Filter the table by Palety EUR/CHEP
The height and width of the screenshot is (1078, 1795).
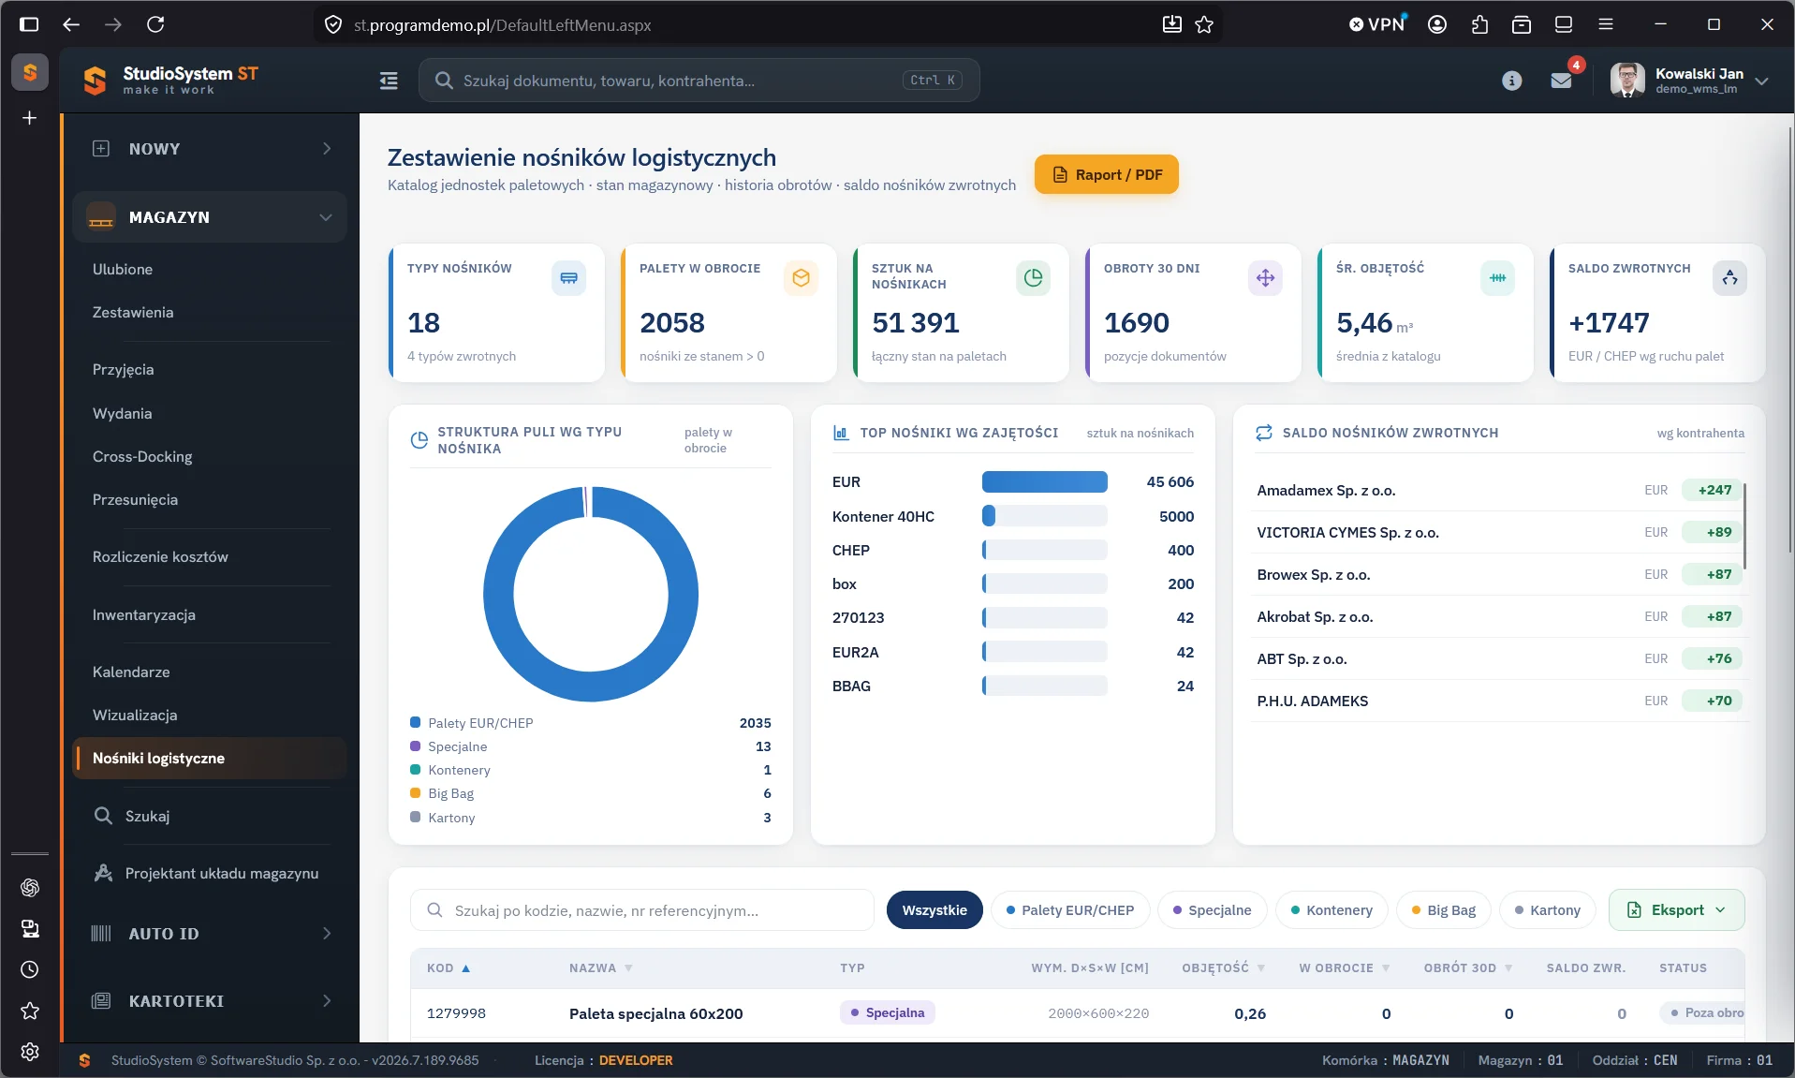click(1069, 910)
